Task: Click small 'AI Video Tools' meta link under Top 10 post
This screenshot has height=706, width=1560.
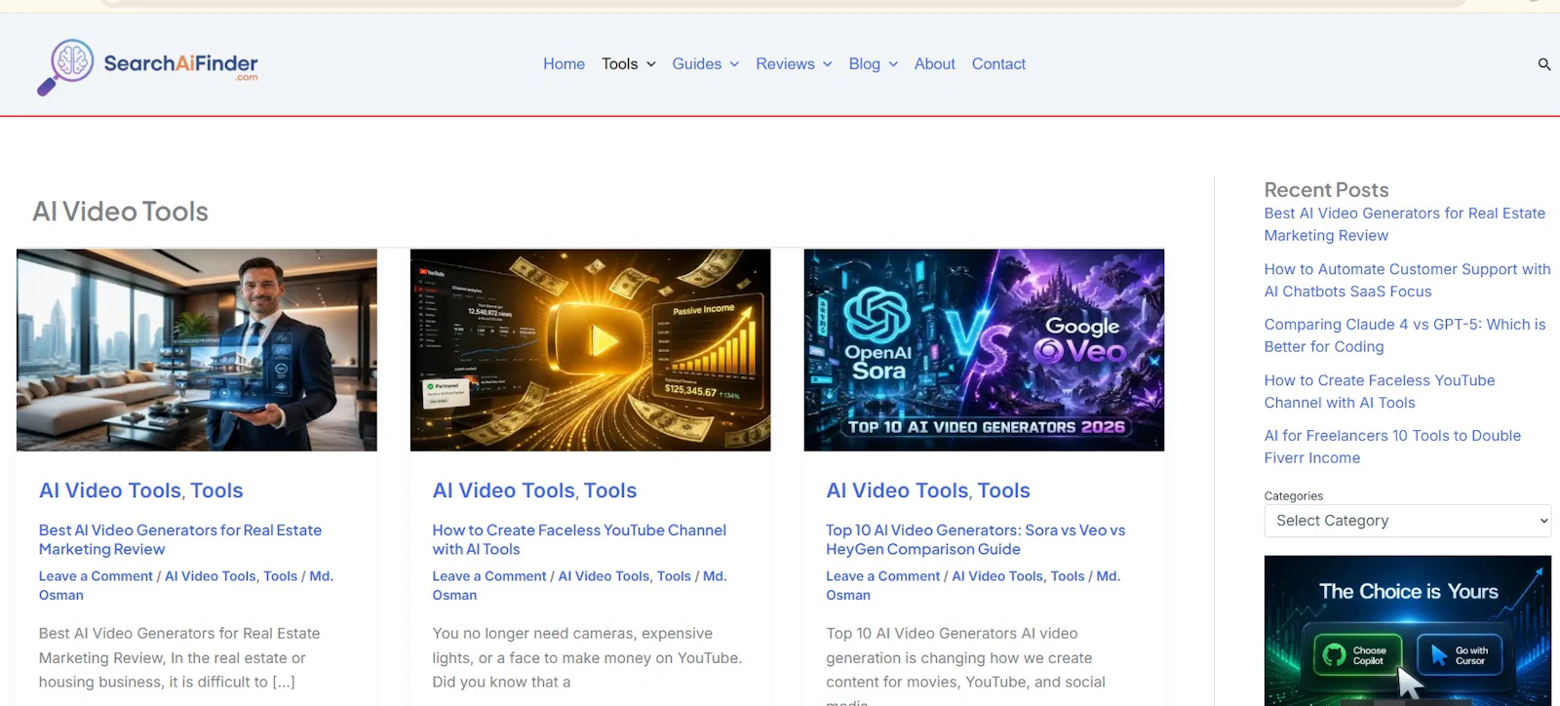Action: pos(997,576)
